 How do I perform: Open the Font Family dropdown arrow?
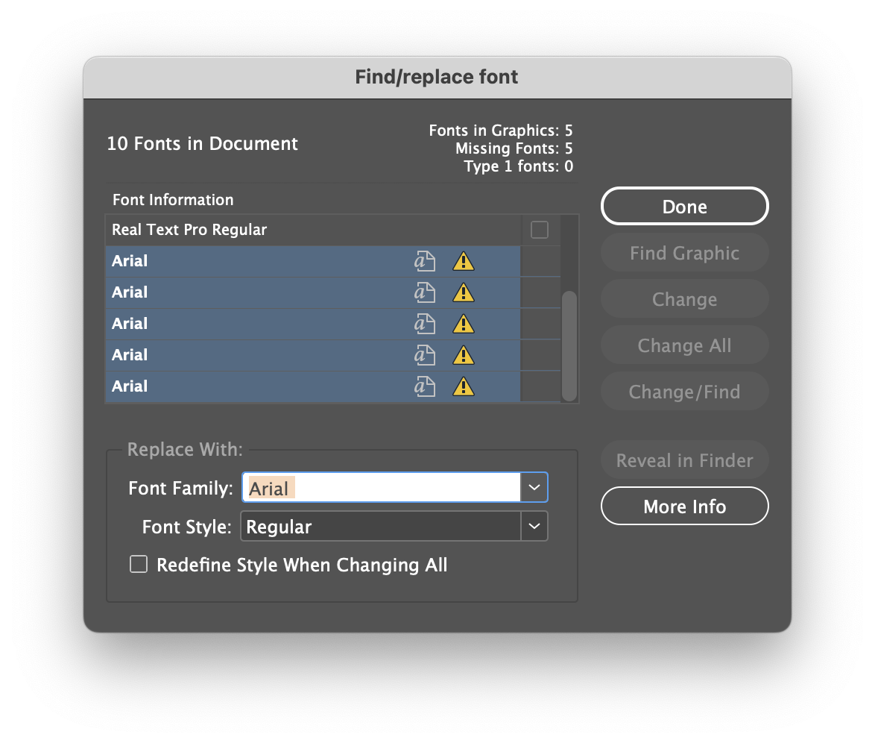(x=534, y=487)
